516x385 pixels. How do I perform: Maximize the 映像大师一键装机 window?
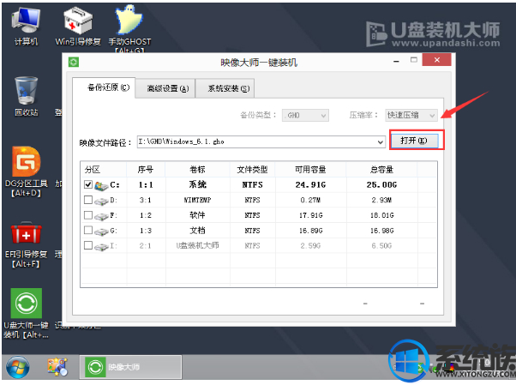[x=414, y=60]
